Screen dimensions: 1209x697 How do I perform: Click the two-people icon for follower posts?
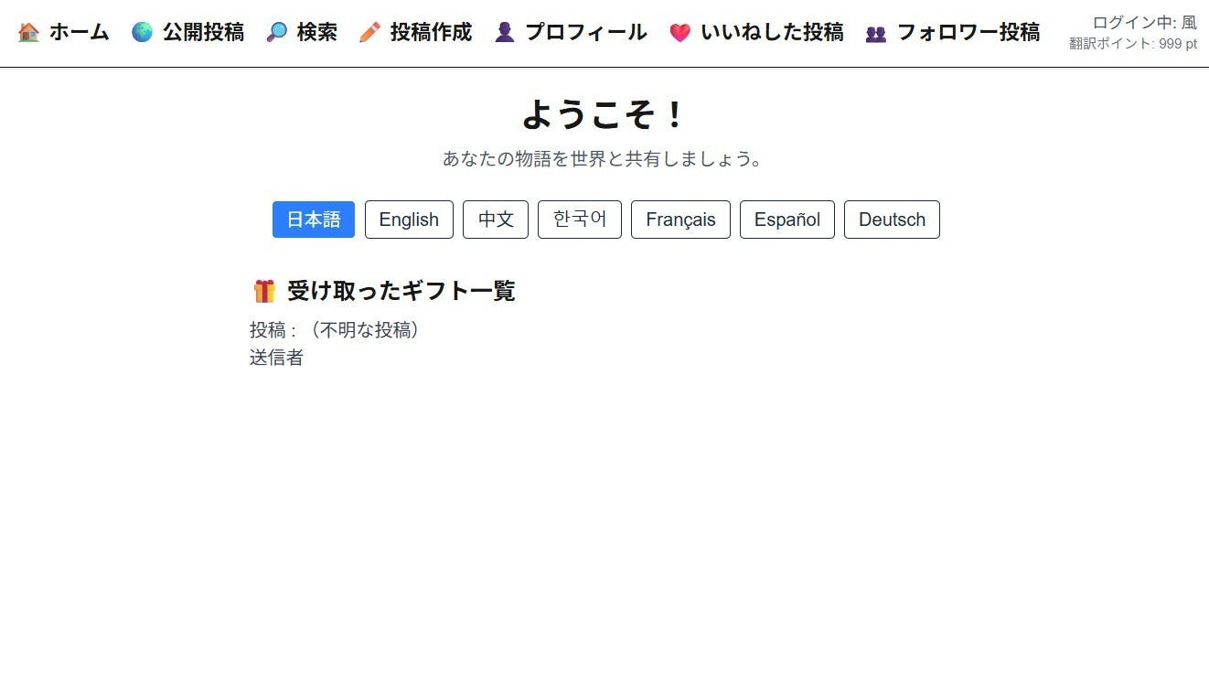pos(874,32)
